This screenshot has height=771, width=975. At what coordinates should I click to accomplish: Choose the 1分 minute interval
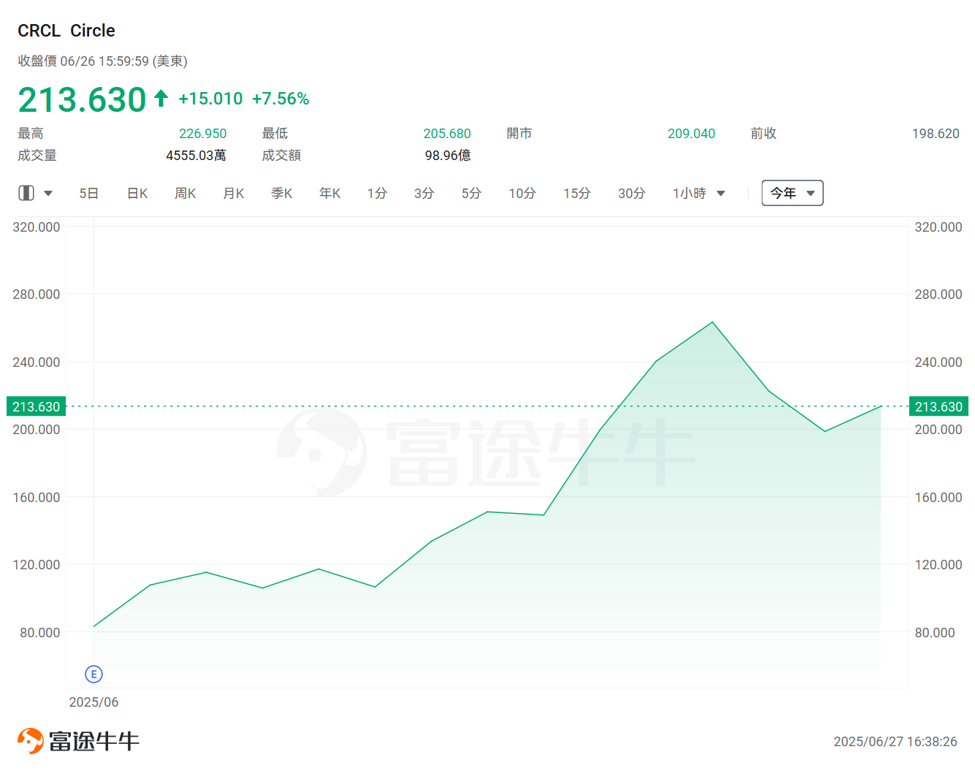pos(377,194)
